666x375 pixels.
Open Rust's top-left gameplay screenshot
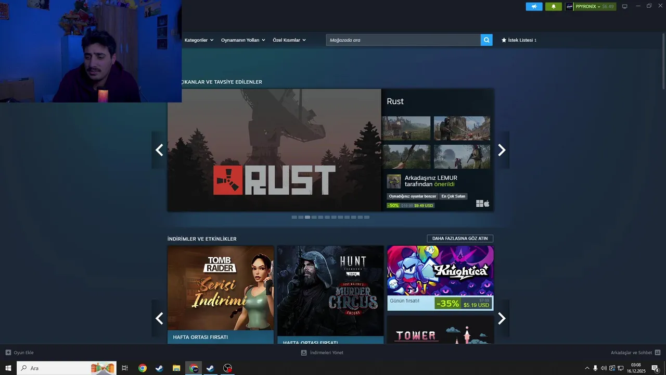tap(406, 128)
